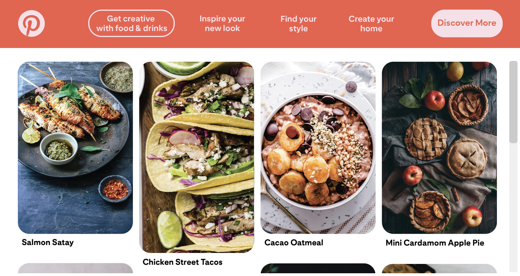Select the Get creative with food & drinks tab
This screenshot has height=276, width=520.
click(x=131, y=23)
